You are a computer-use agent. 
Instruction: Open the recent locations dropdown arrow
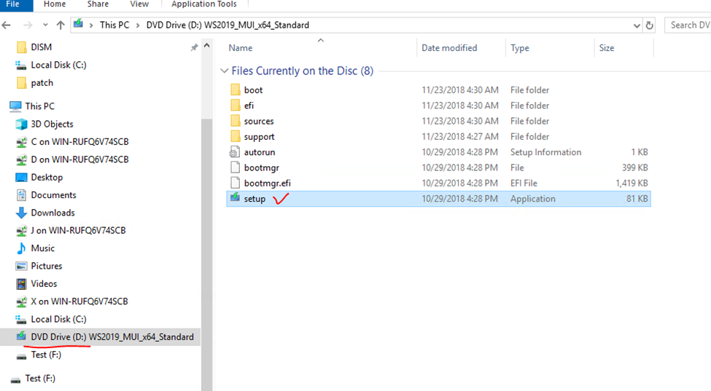(x=45, y=25)
